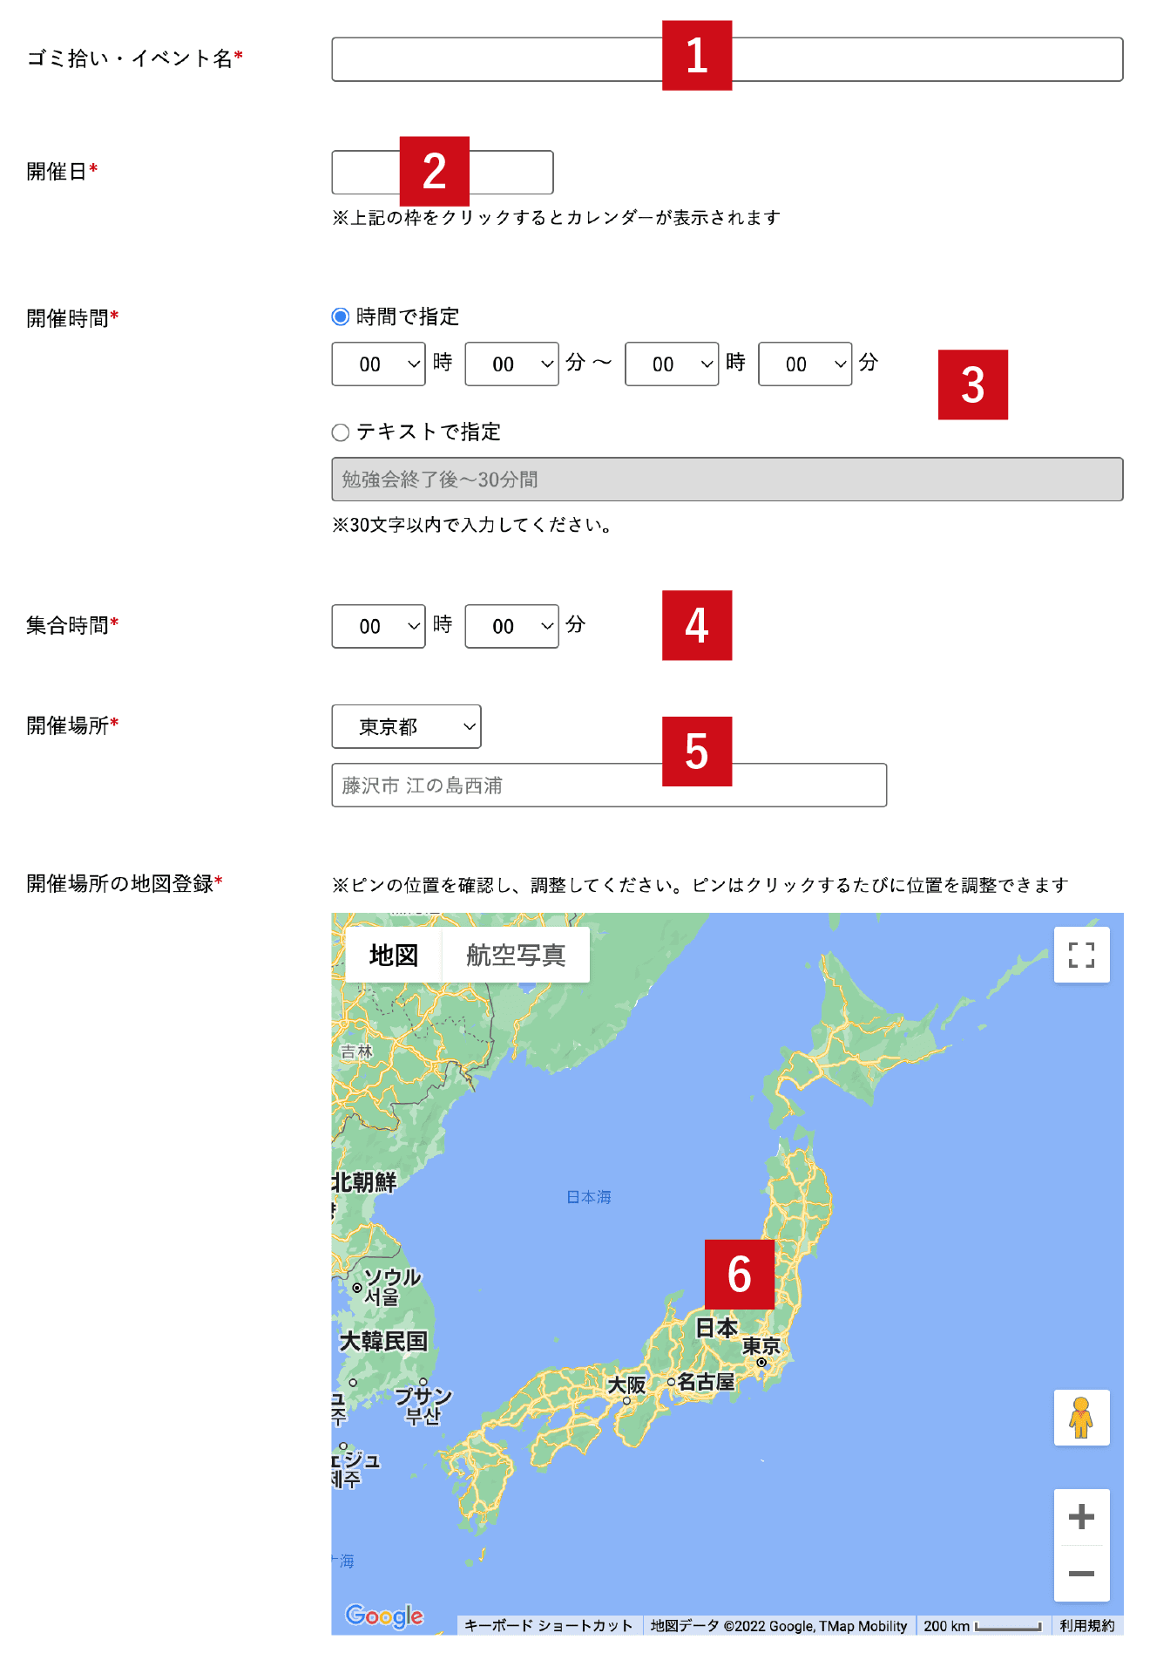The width and height of the screenshot is (1150, 1660).
Task: Open the end minute dropdown
Action: pyautogui.click(x=804, y=364)
